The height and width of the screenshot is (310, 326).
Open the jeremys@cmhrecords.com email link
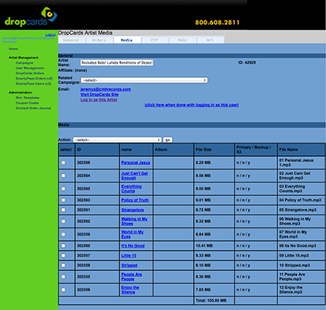click(x=105, y=89)
